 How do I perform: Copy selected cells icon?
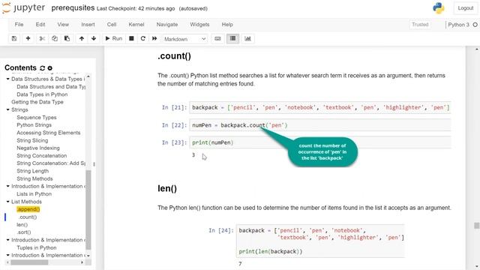(x=55, y=38)
